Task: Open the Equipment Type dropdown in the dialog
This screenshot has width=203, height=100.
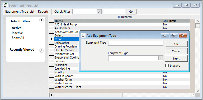Action: coord(160,58)
